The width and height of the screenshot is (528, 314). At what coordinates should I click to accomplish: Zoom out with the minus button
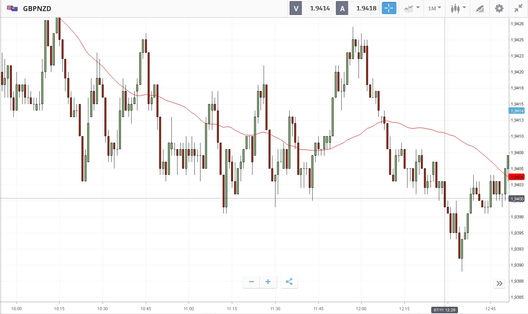coord(251,282)
